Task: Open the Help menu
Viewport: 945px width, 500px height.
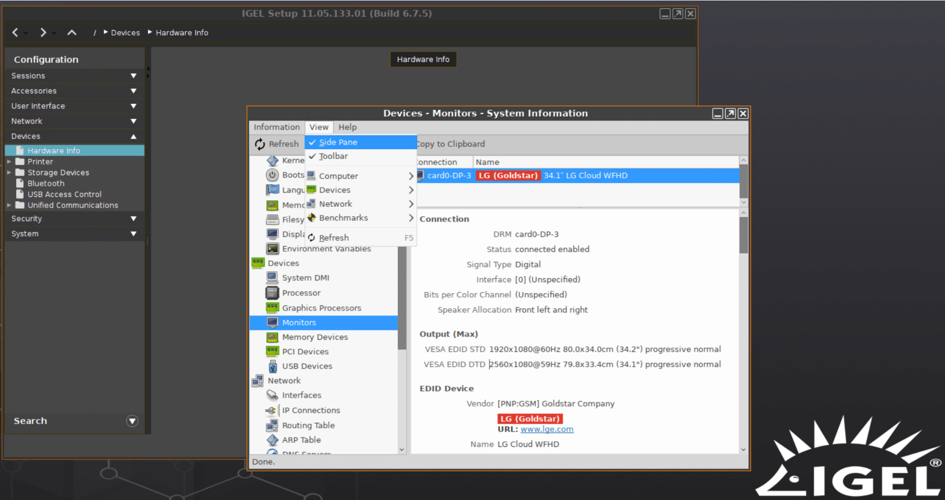Action: [x=348, y=127]
